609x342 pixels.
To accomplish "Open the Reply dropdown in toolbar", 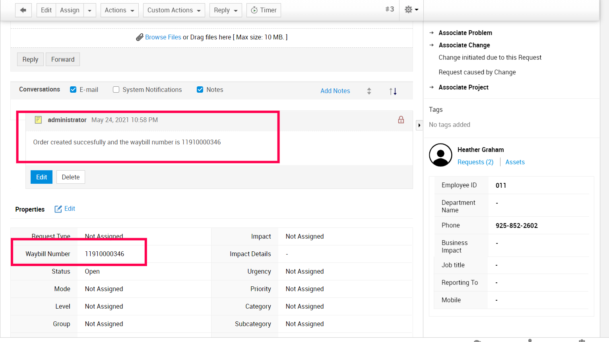I will tap(225, 10).
